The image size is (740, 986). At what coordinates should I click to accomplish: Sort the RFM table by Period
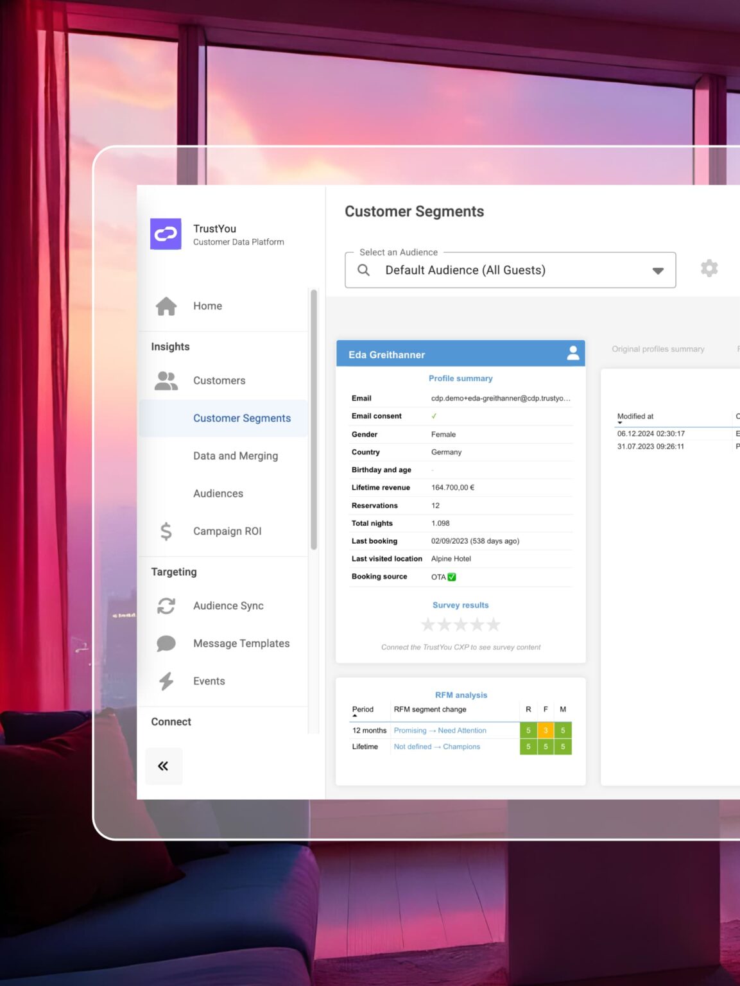[x=363, y=709]
